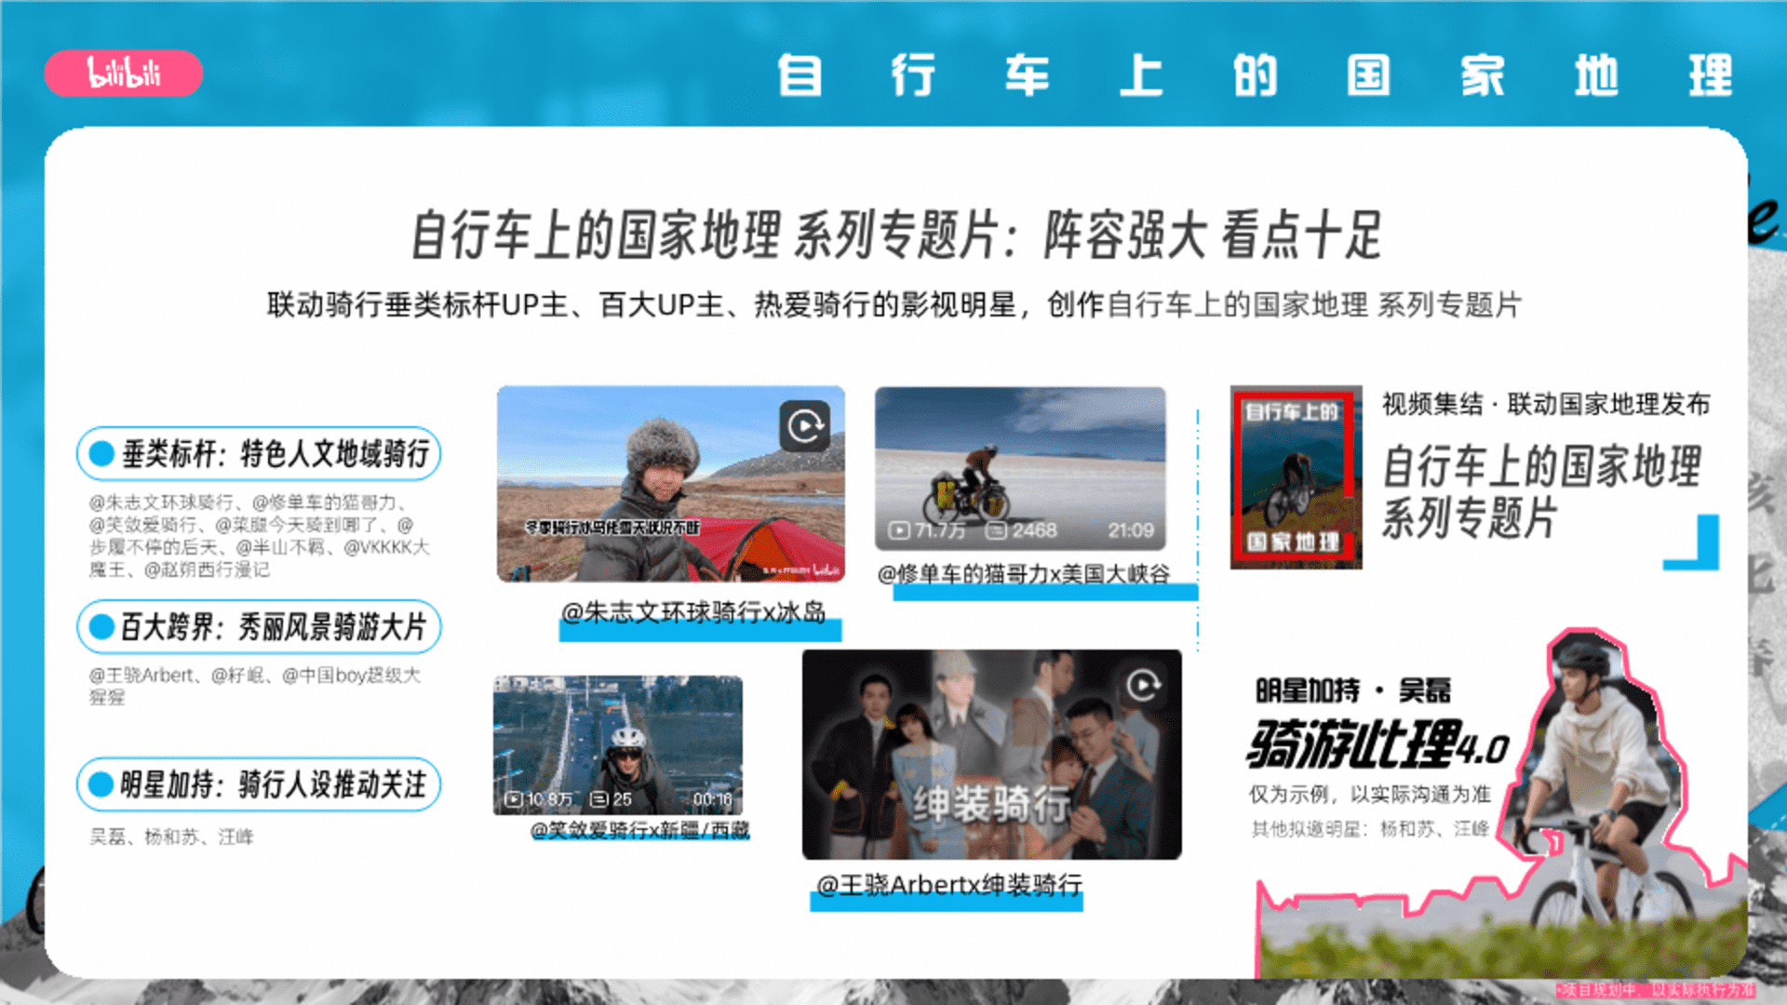Click subtitle starting 联动骑行垂类标杆UP主
The image size is (1787, 1005).
click(893, 304)
